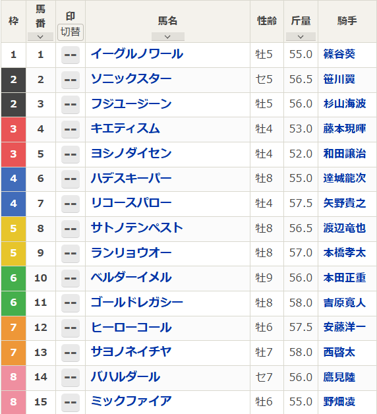The height and width of the screenshot is (414, 377).
Task: Click the mark button for ベルダーイメル
Action: tap(71, 278)
